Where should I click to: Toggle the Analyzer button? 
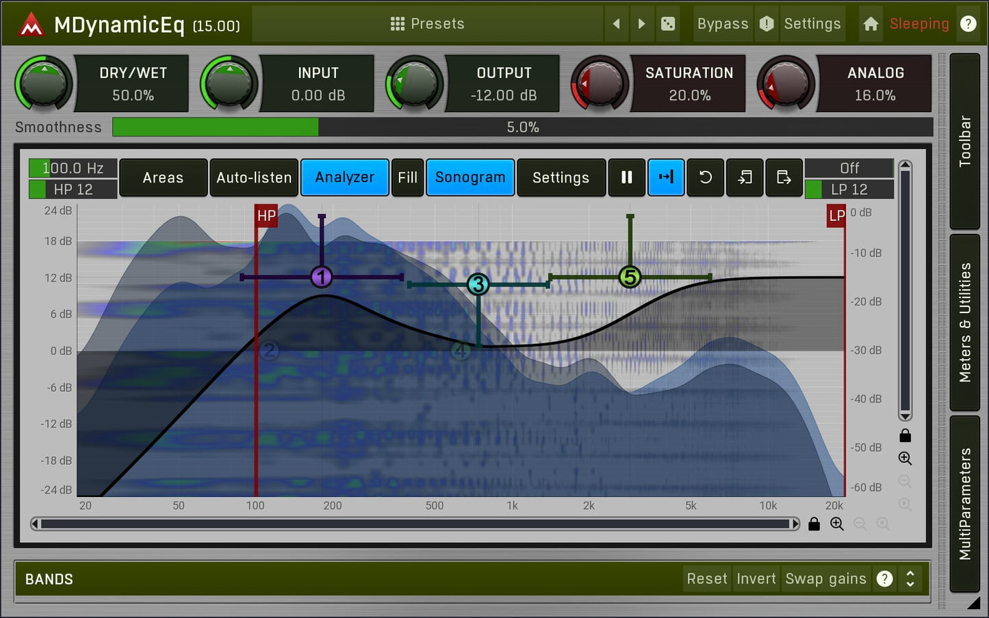point(344,178)
